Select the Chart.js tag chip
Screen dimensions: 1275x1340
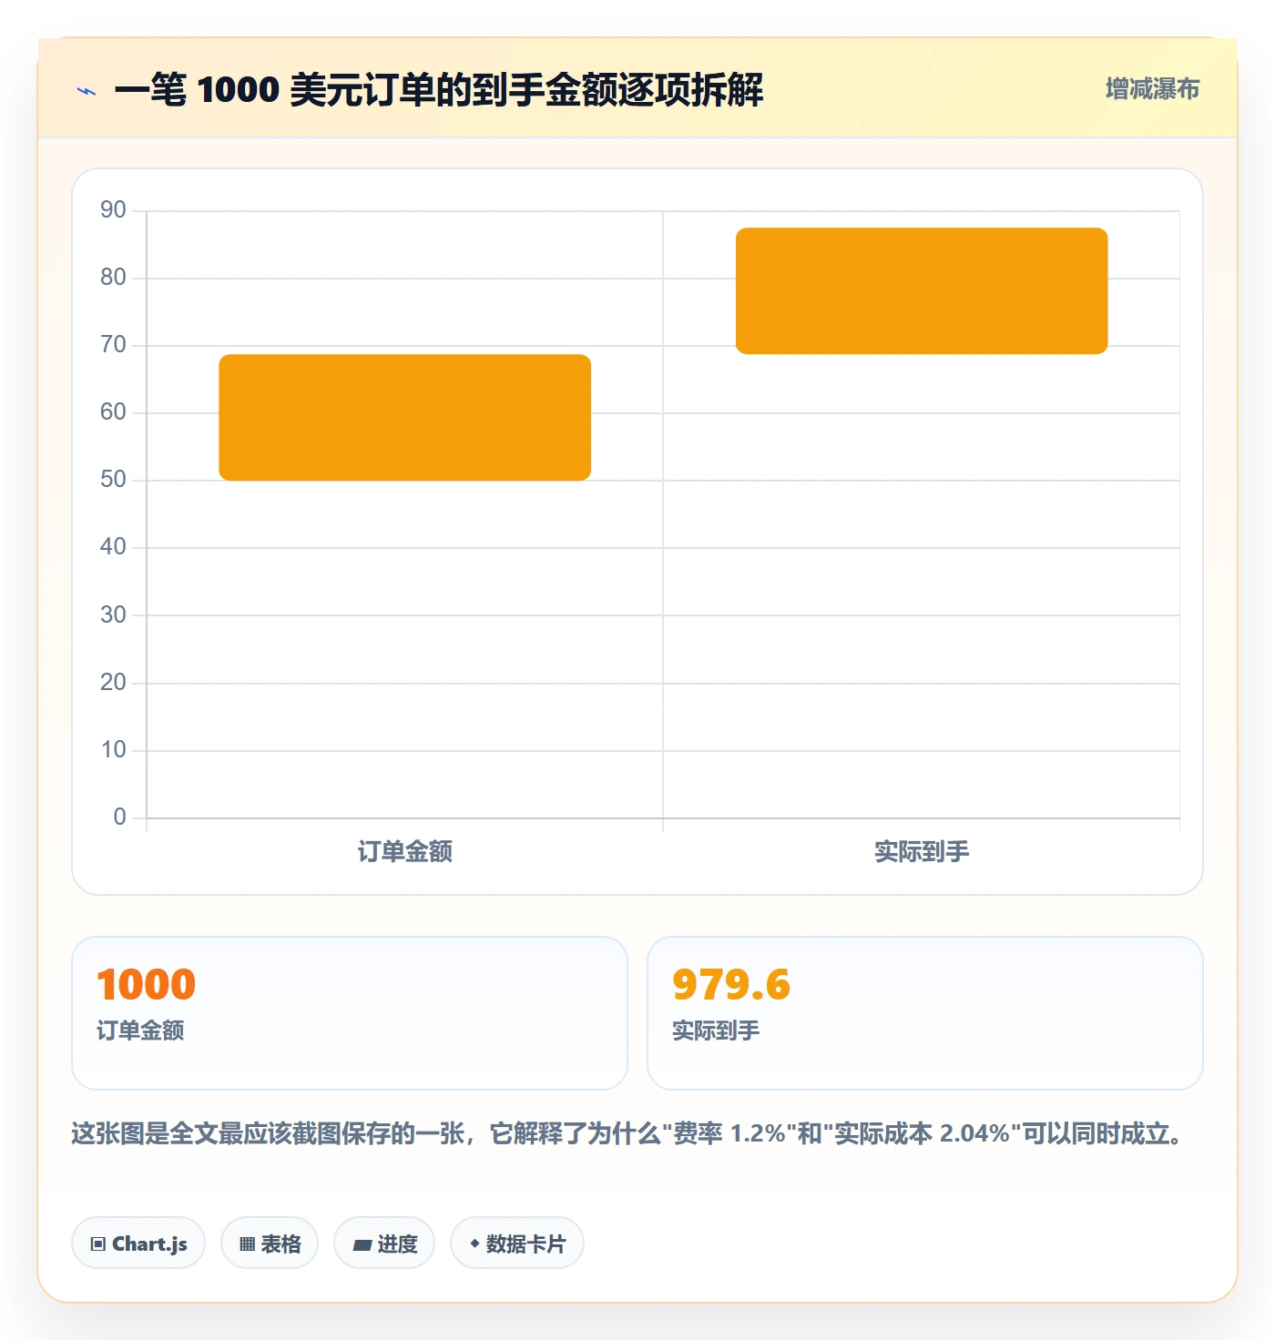[138, 1243]
